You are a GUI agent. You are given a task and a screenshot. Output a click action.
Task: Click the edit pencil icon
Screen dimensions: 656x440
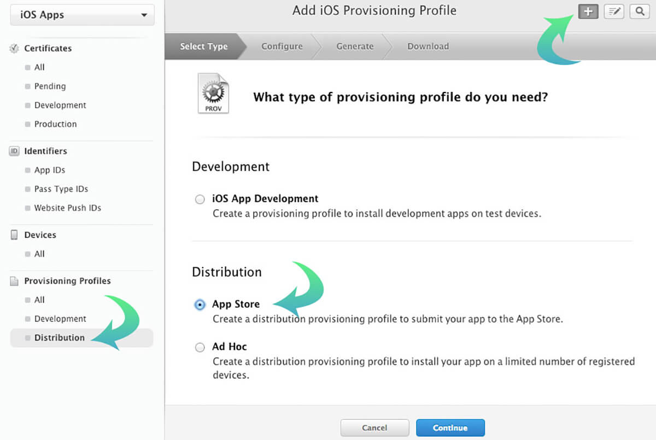(614, 11)
